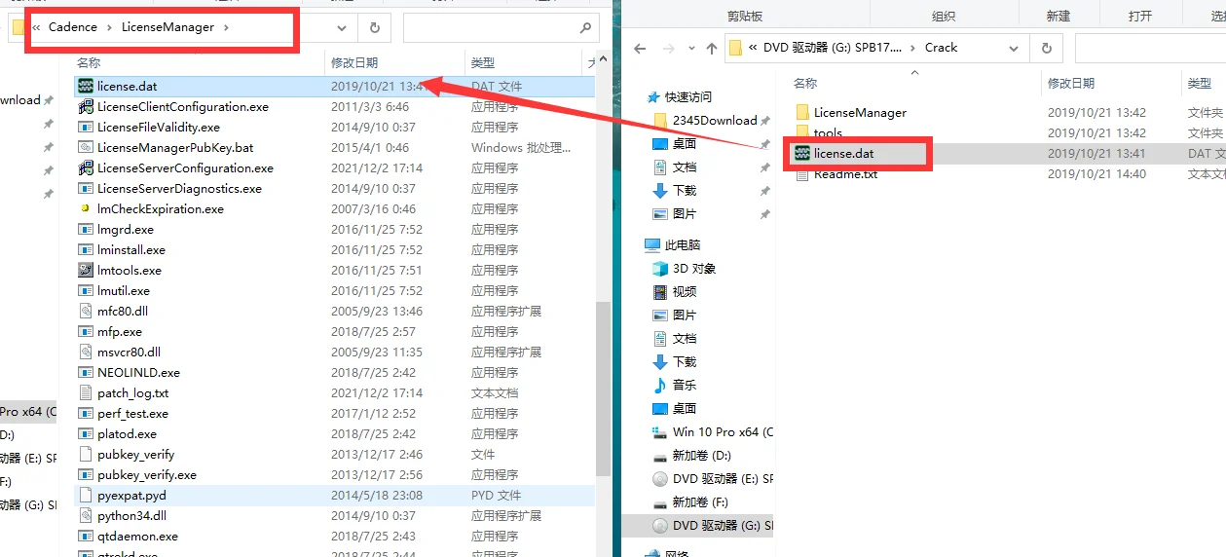Select the qtdaemon.exe file row
Screen dimensions: 1226x557
[334, 537]
